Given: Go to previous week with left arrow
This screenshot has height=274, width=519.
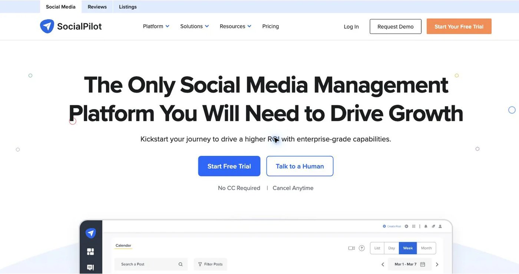Looking at the screenshot, I should pos(383,264).
